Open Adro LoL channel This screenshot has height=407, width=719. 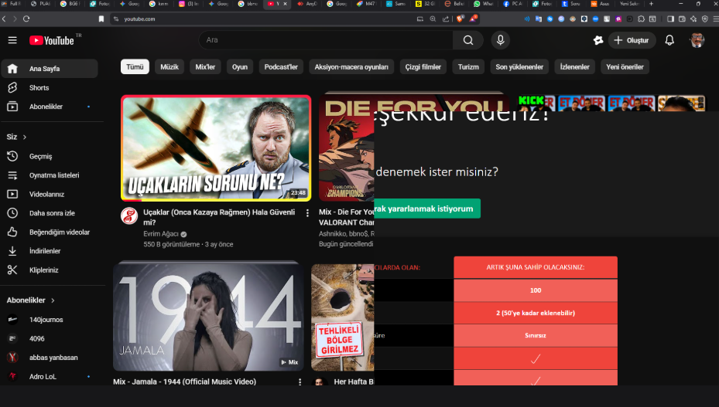(50, 376)
